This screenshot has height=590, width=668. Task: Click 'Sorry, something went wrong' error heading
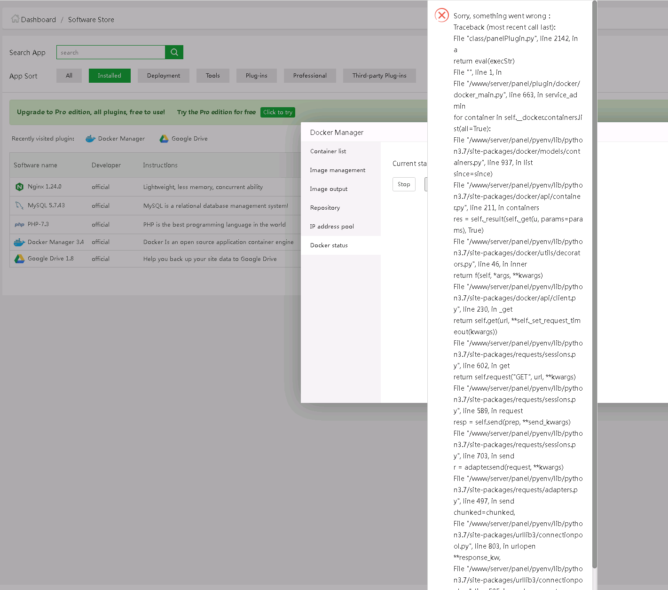pyautogui.click(x=502, y=16)
